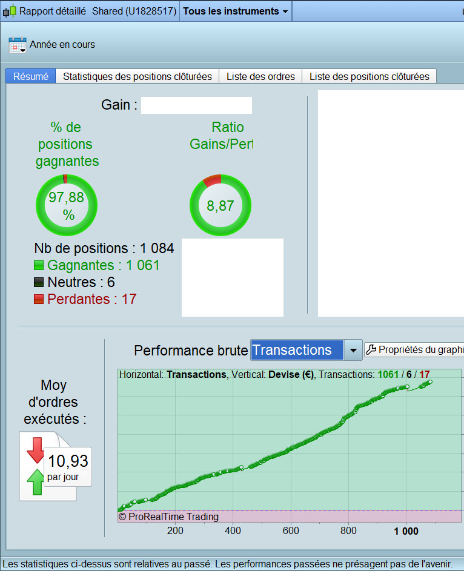Select the Résumé tab
The width and height of the screenshot is (464, 571).
(x=31, y=76)
